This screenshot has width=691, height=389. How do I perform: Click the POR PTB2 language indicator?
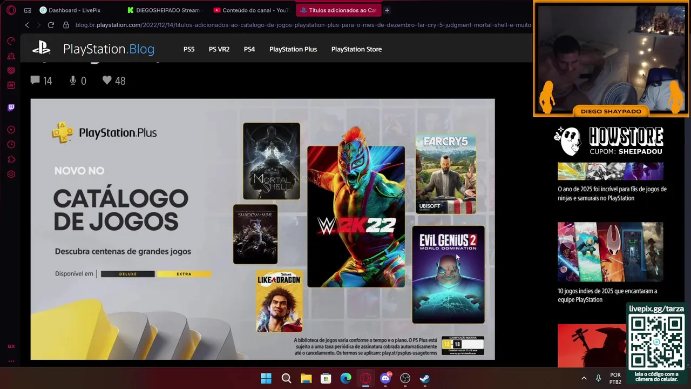(615, 378)
